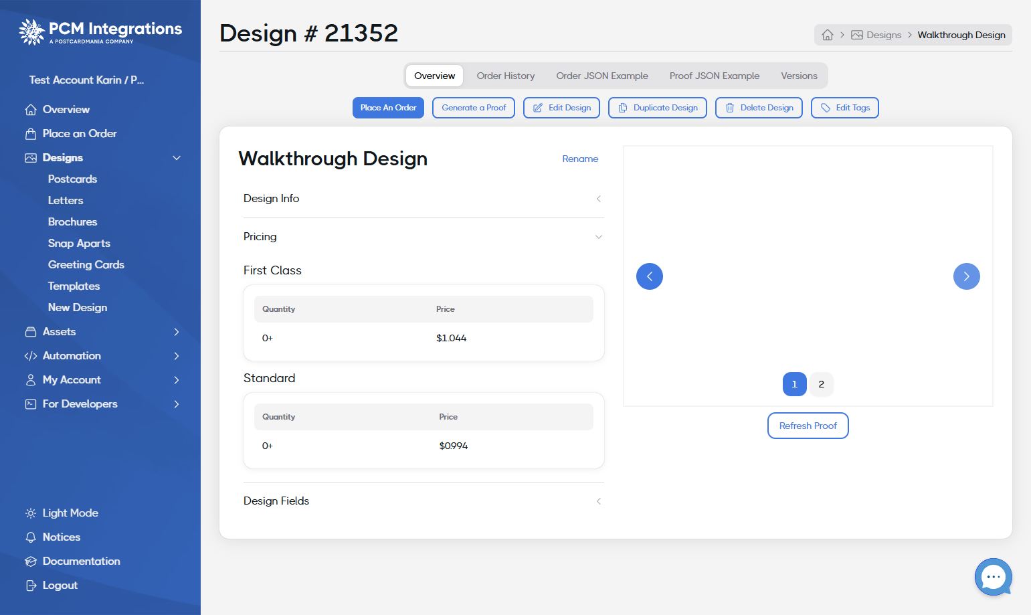Expand the Design Info section
The height and width of the screenshot is (615, 1031).
pos(424,199)
